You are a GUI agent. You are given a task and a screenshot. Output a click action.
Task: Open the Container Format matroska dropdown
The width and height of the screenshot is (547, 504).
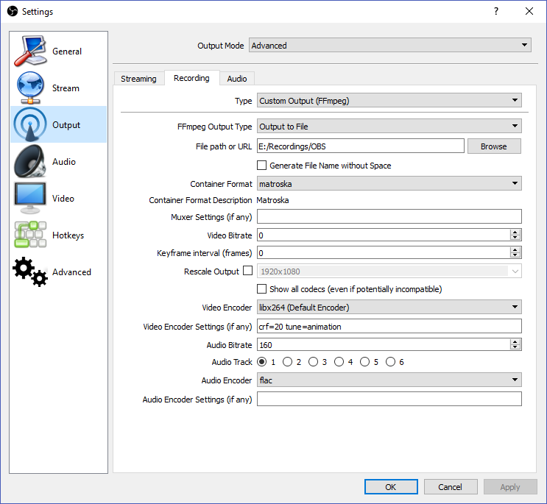389,184
